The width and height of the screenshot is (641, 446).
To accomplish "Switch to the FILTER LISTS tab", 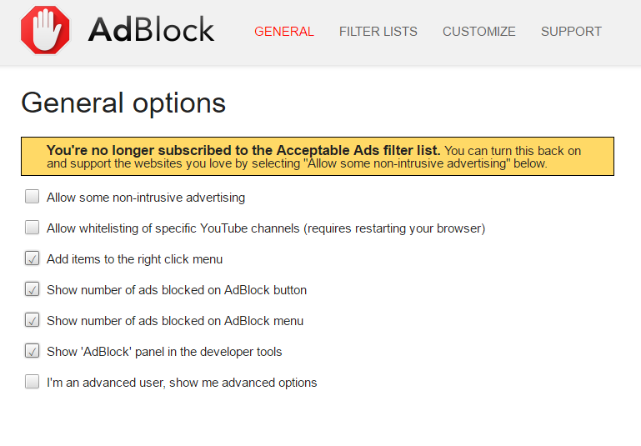I will coord(378,32).
